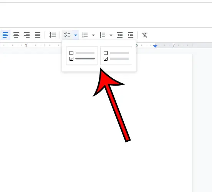This screenshot has width=212, height=192.
Task: Insert a bulleted list
Action: tap(85, 35)
